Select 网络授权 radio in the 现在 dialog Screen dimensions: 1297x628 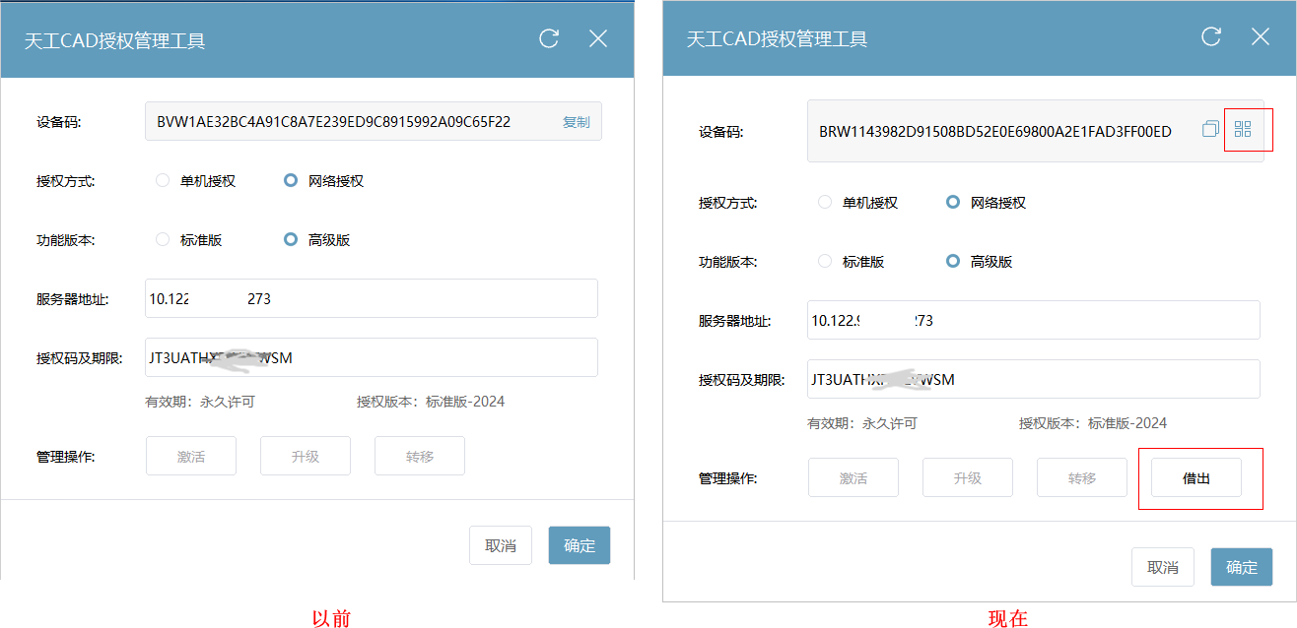point(953,202)
